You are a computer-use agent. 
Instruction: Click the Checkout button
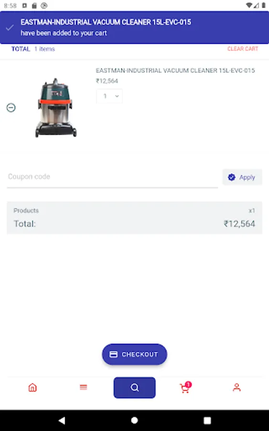(134, 354)
